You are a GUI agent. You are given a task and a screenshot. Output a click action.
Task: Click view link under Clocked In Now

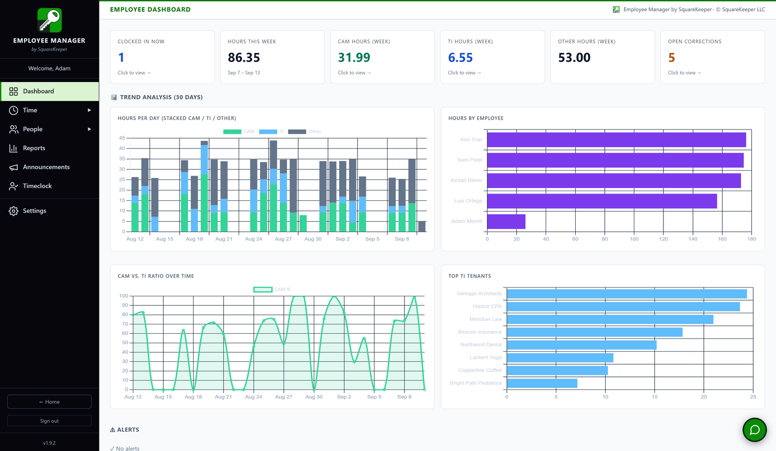coord(134,73)
